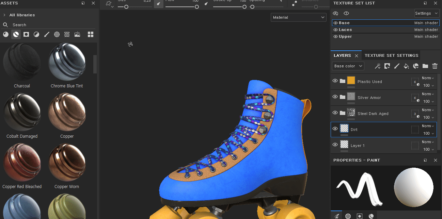Click the assets search magnifier icon
The width and height of the screenshot is (442, 219).
(5, 25)
